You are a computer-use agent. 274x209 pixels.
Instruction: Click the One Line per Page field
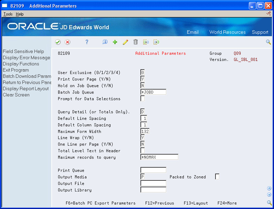point(143,144)
